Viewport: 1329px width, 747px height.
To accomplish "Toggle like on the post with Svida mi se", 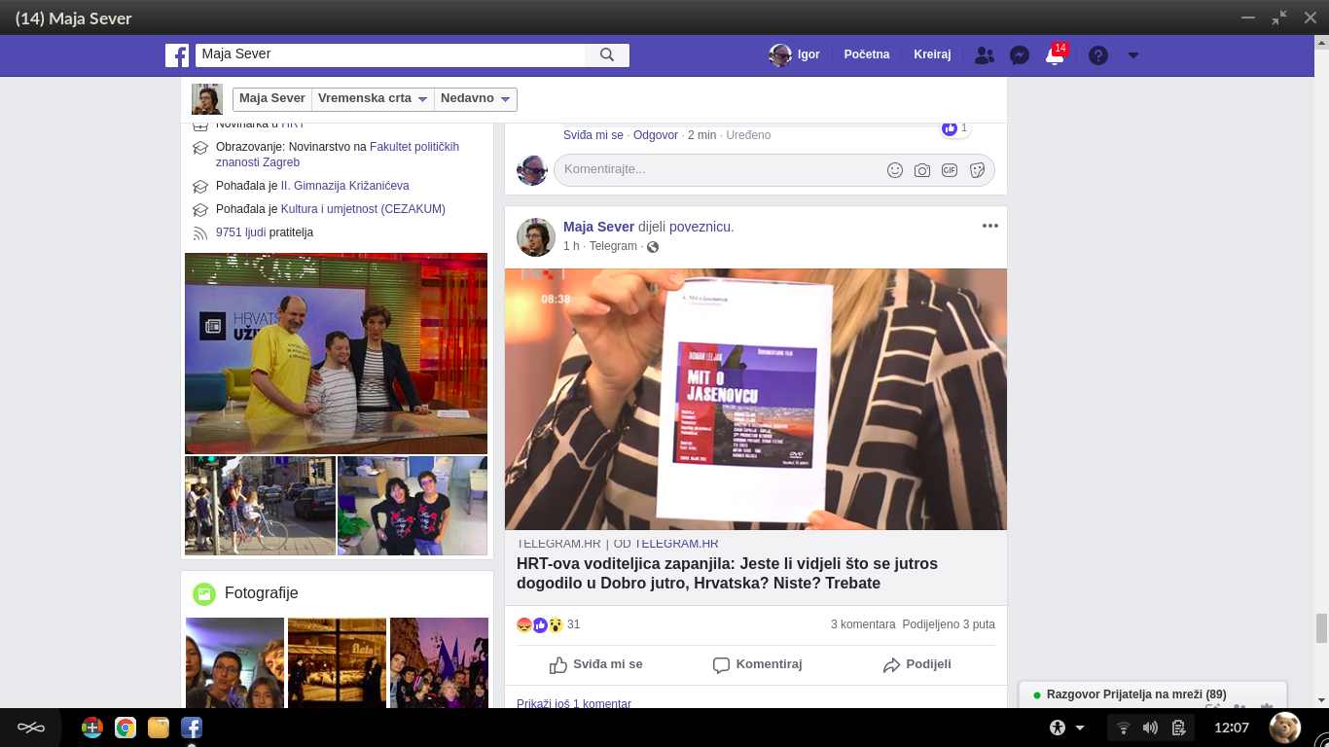I will pyautogui.click(x=597, y=664).
